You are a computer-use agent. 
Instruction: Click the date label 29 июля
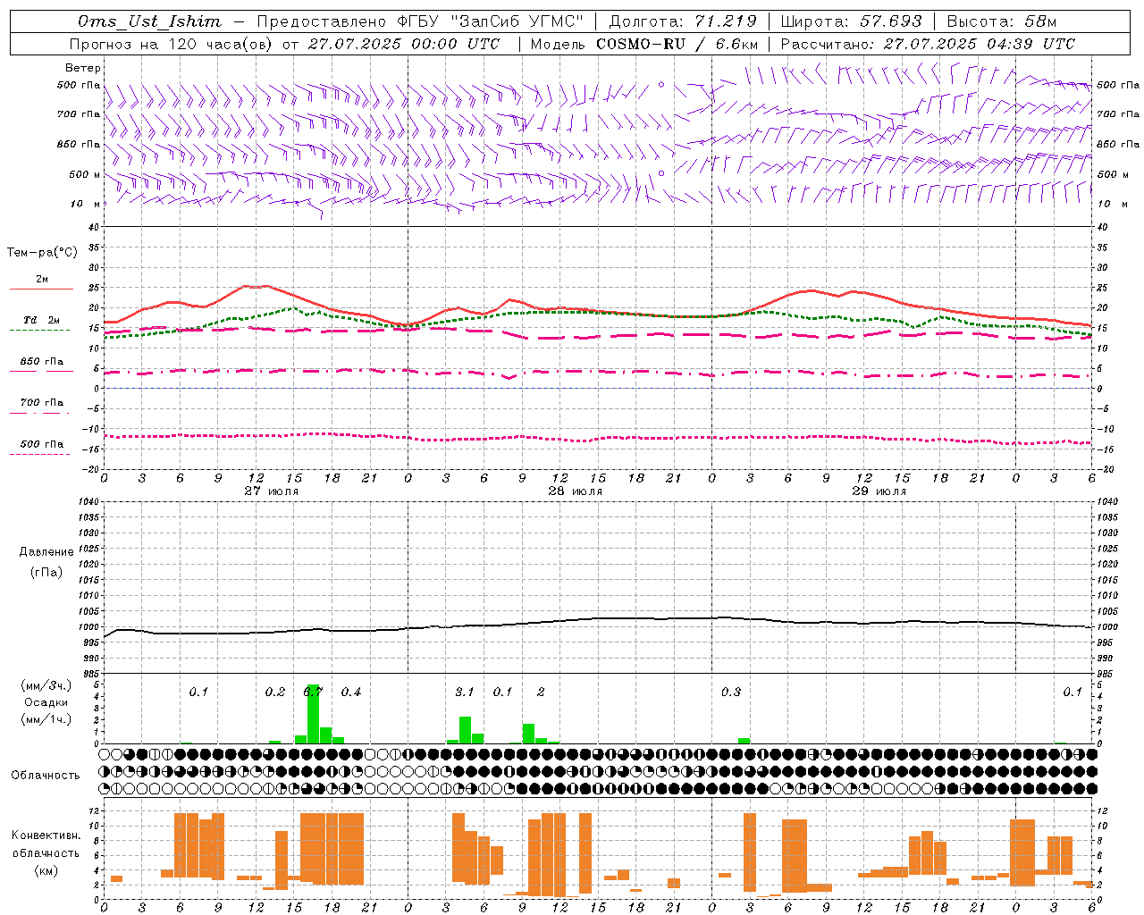pyautogui.click(x=879, y=491)
